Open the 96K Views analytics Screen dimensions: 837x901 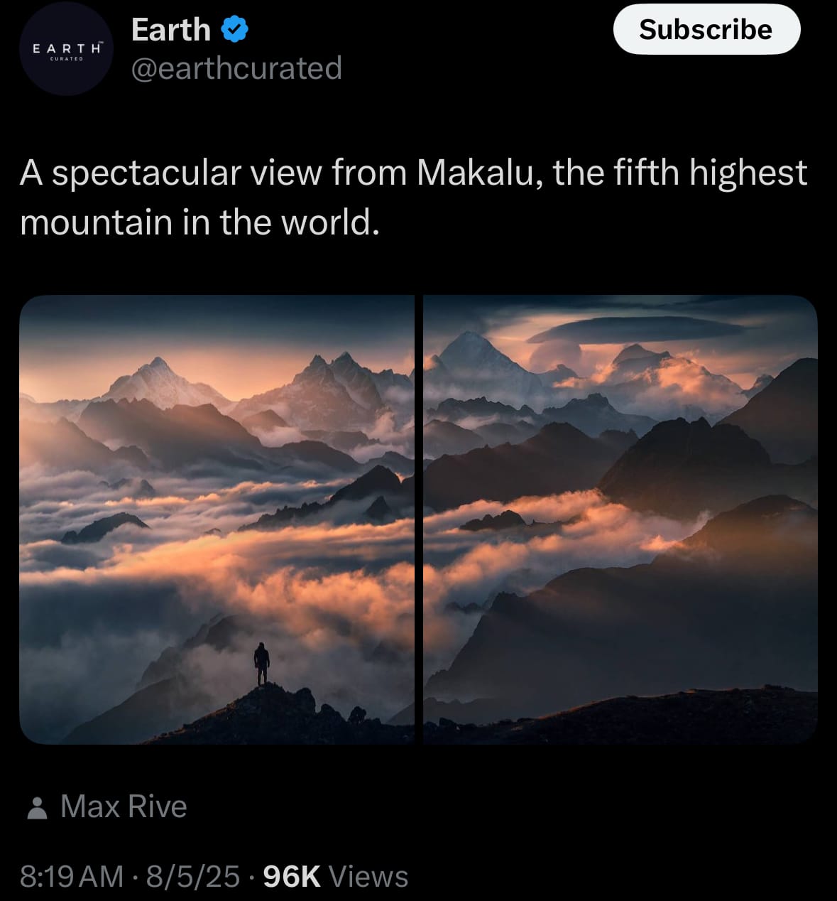[x=335, y=876]
